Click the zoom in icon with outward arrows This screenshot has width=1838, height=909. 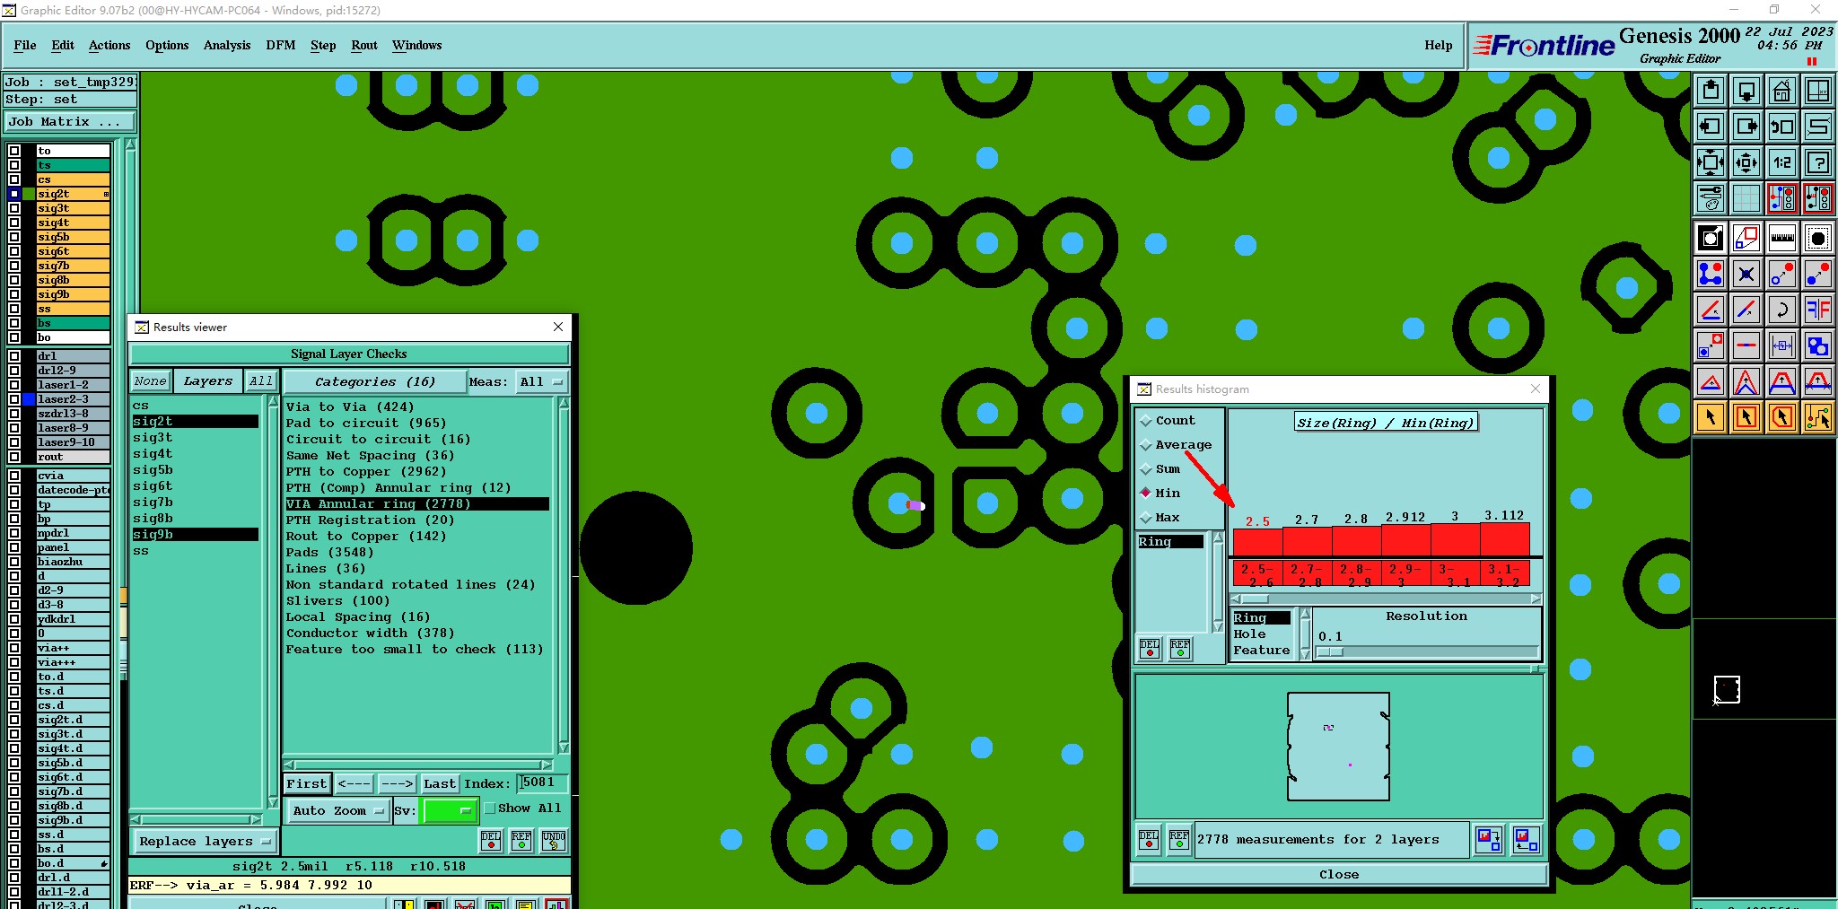click(1711, 162)
